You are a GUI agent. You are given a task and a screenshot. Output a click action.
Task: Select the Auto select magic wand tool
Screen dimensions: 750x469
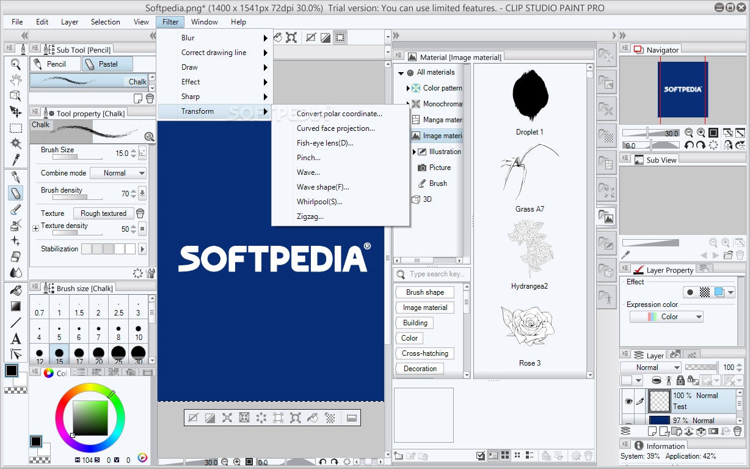16,144
